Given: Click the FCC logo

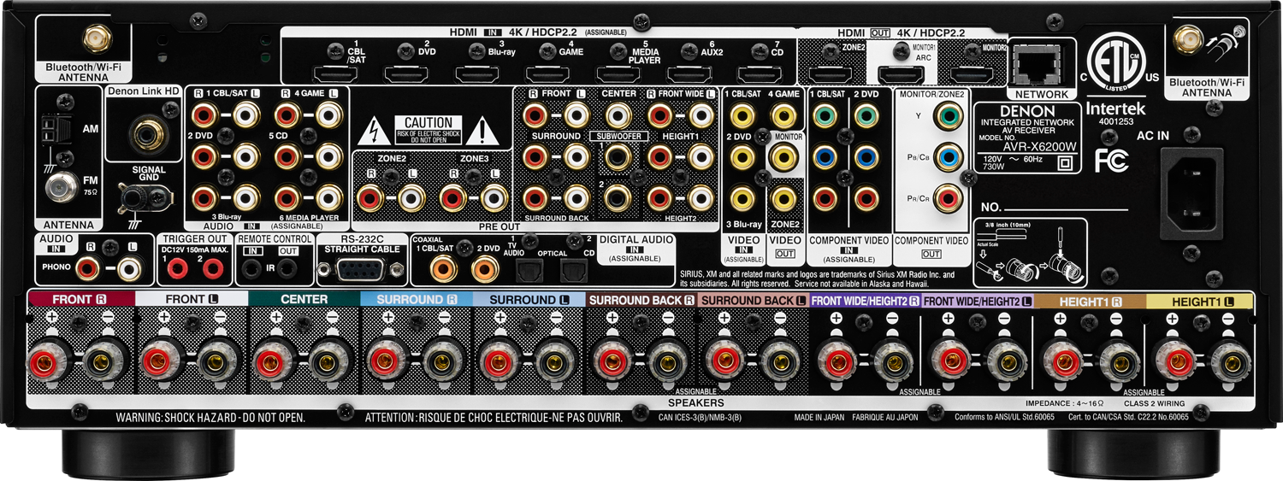Looking at the screenshot, I should [x=1112, y=161].
